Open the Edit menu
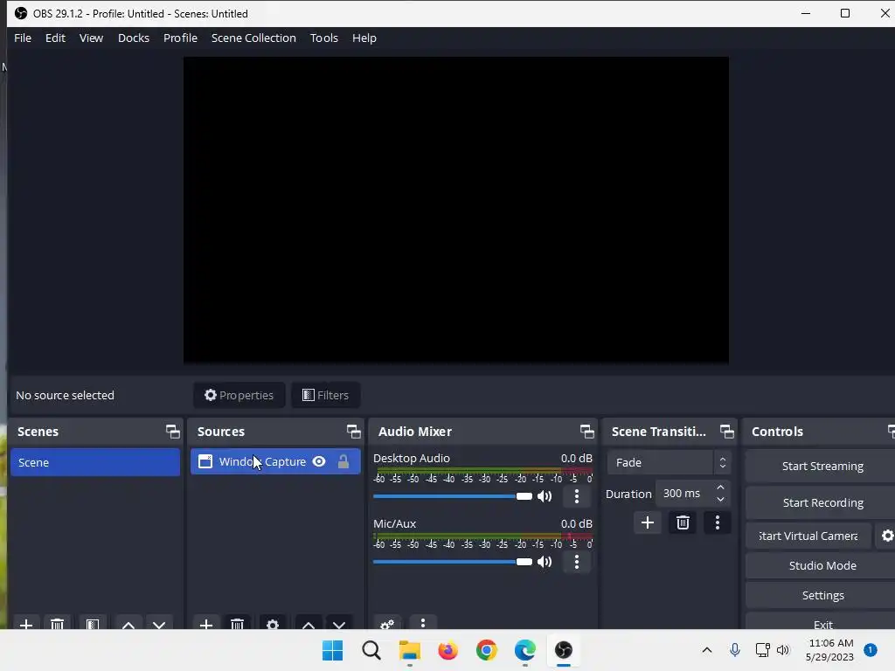Screen dimensions: 895x671 click(x=55, y=38)
